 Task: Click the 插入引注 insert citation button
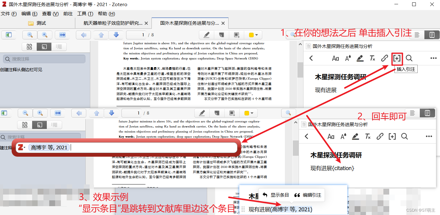point(397,58)
